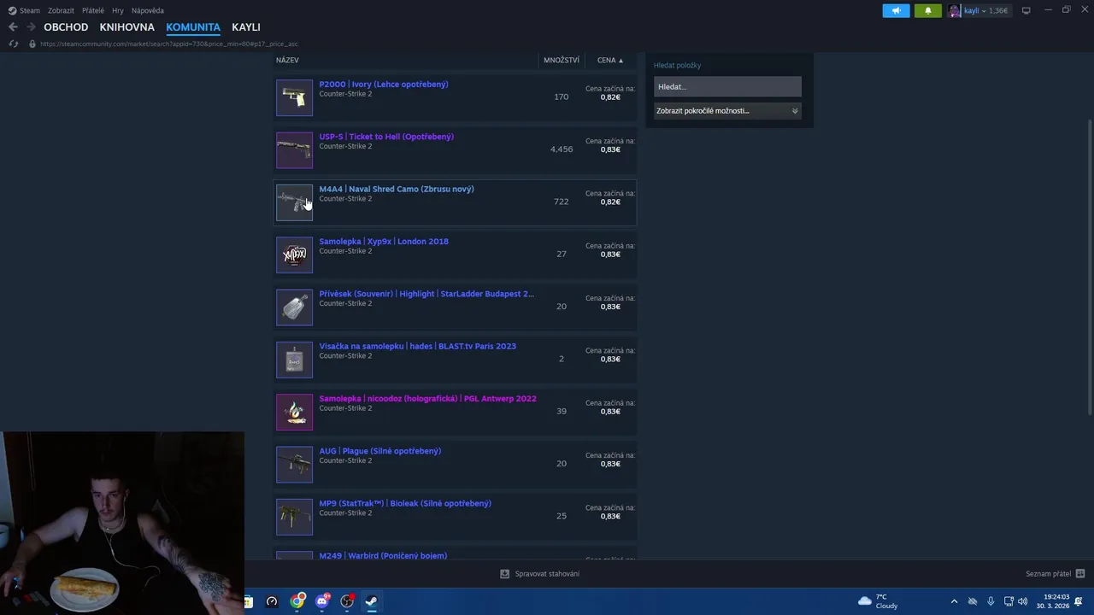Switch to the KNIHOVNA tab
1094x615 pixels.
pos(126,27)
